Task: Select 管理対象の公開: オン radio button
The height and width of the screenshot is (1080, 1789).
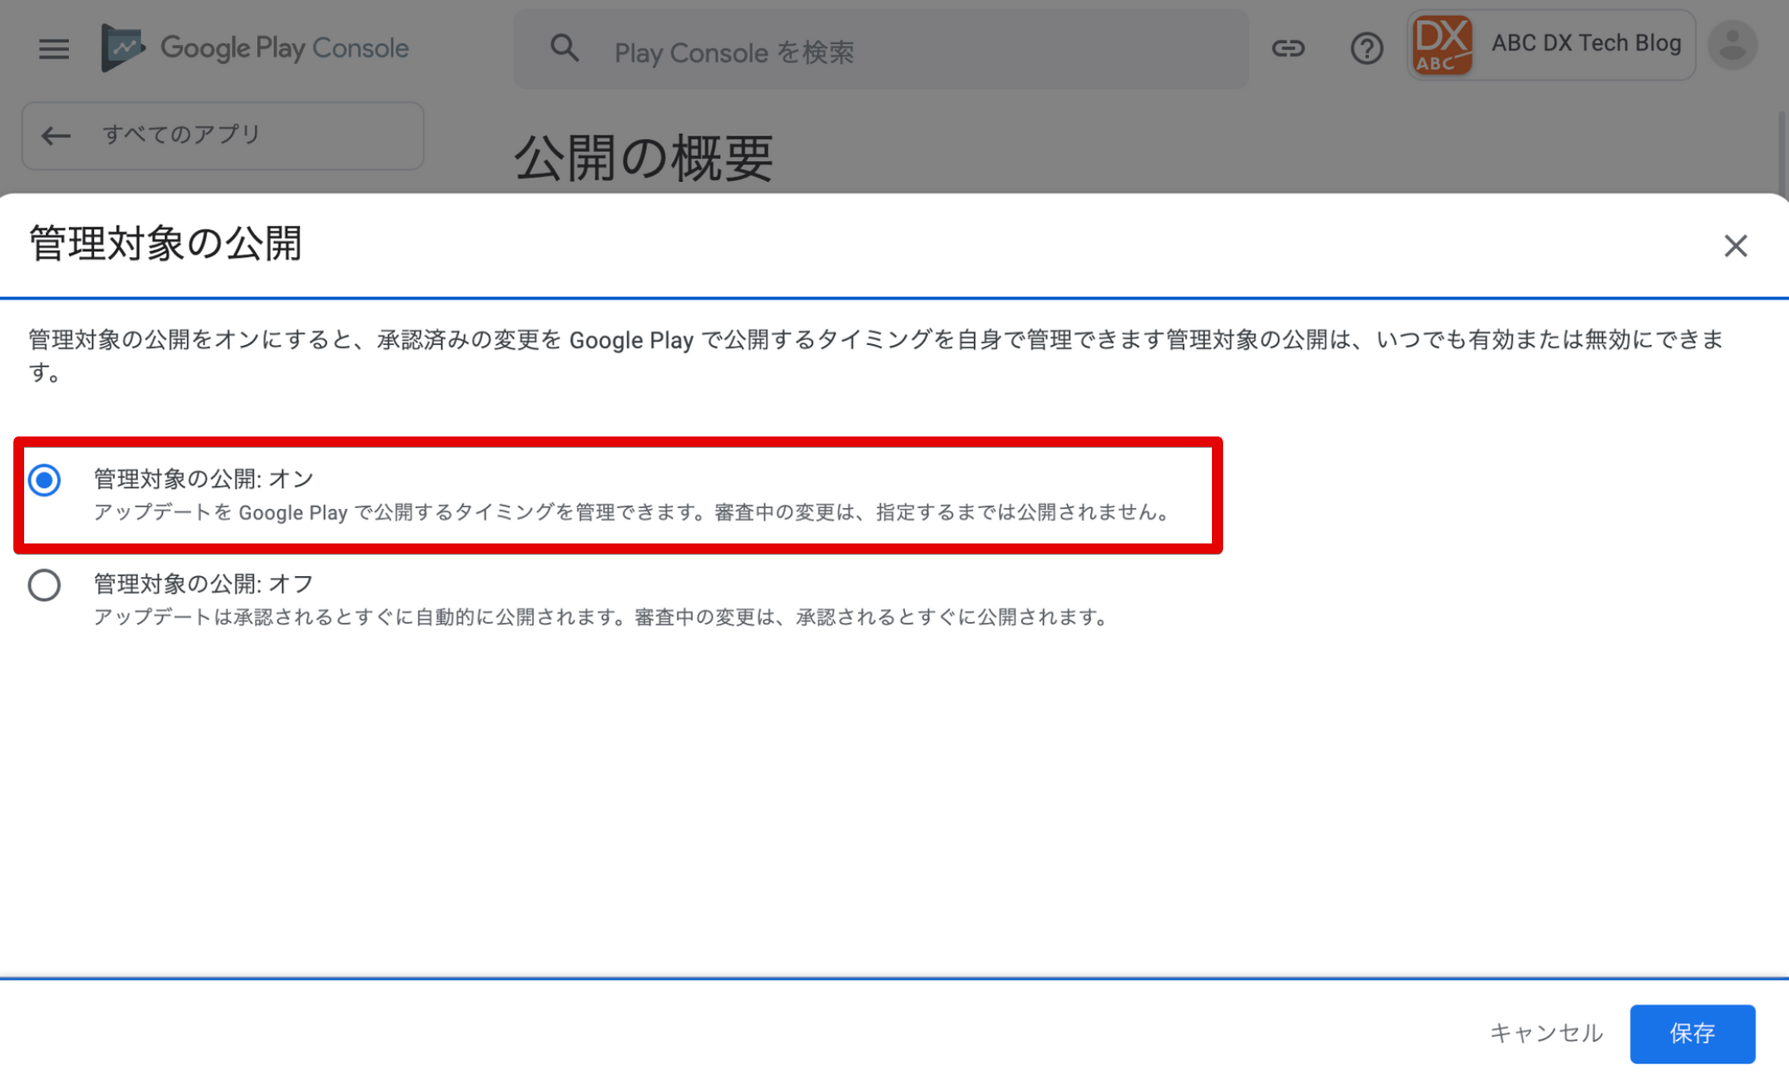Action: 44,480
